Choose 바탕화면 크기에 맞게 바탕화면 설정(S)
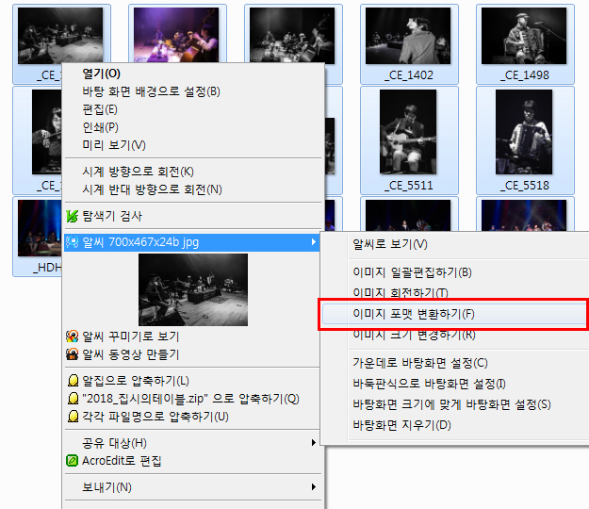 pyautogui.click(x=451, y=404)
